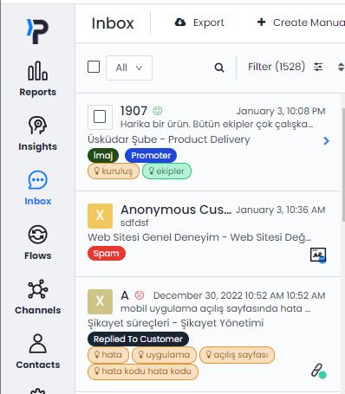The height and width of the screenshot is (394, 345).
Task: Click the uygulama keyword tag
Action: pyautogui.click(x=164, y=355)
